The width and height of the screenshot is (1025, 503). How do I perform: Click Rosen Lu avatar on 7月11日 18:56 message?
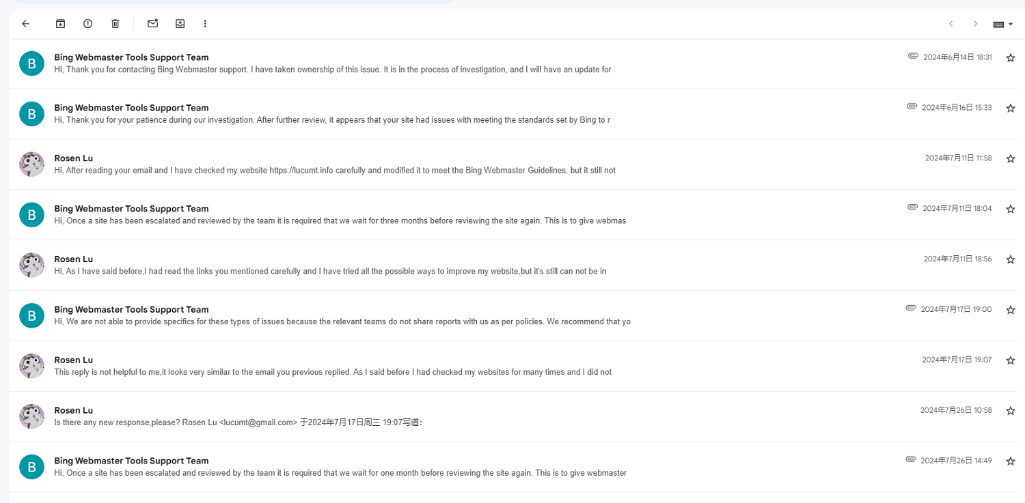coord(31,265)
